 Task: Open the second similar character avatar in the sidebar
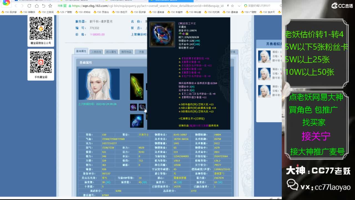[264, 74]
